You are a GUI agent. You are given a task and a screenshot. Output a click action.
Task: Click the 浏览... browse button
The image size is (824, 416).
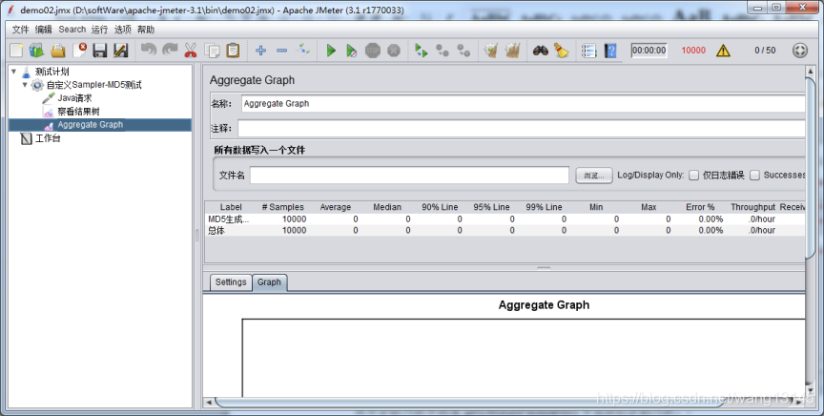tap(594, 176)
